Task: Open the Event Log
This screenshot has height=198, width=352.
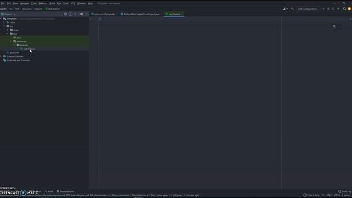Action: pyautogui.click(x=345, y=191)
